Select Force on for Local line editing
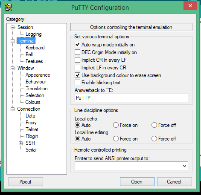 coord(116,138)
